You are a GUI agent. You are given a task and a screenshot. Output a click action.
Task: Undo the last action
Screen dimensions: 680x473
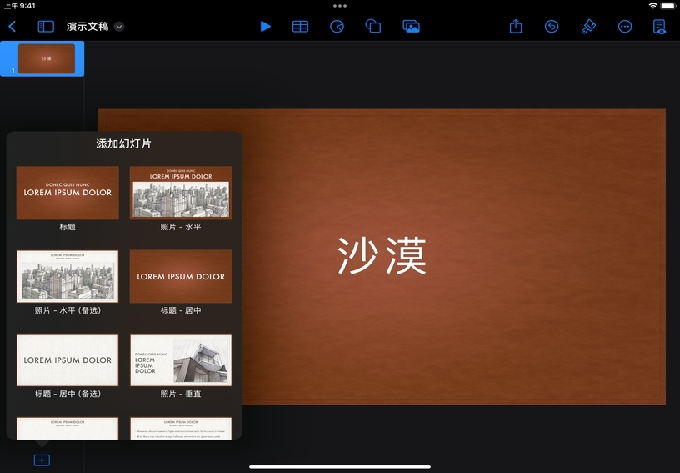tap(552, 27)
